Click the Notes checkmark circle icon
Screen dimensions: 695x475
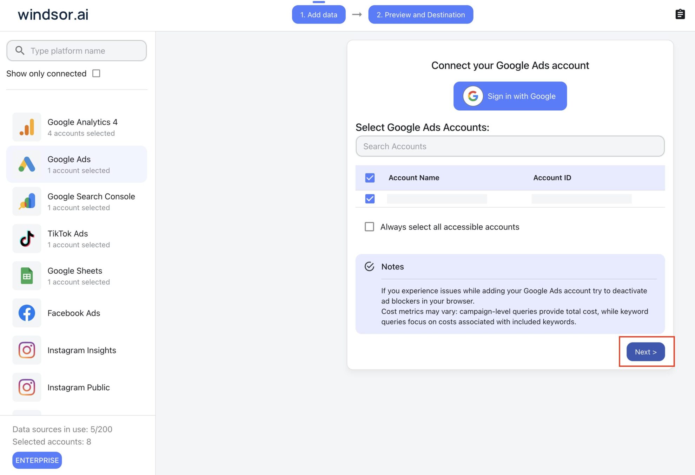click(369, 266)
